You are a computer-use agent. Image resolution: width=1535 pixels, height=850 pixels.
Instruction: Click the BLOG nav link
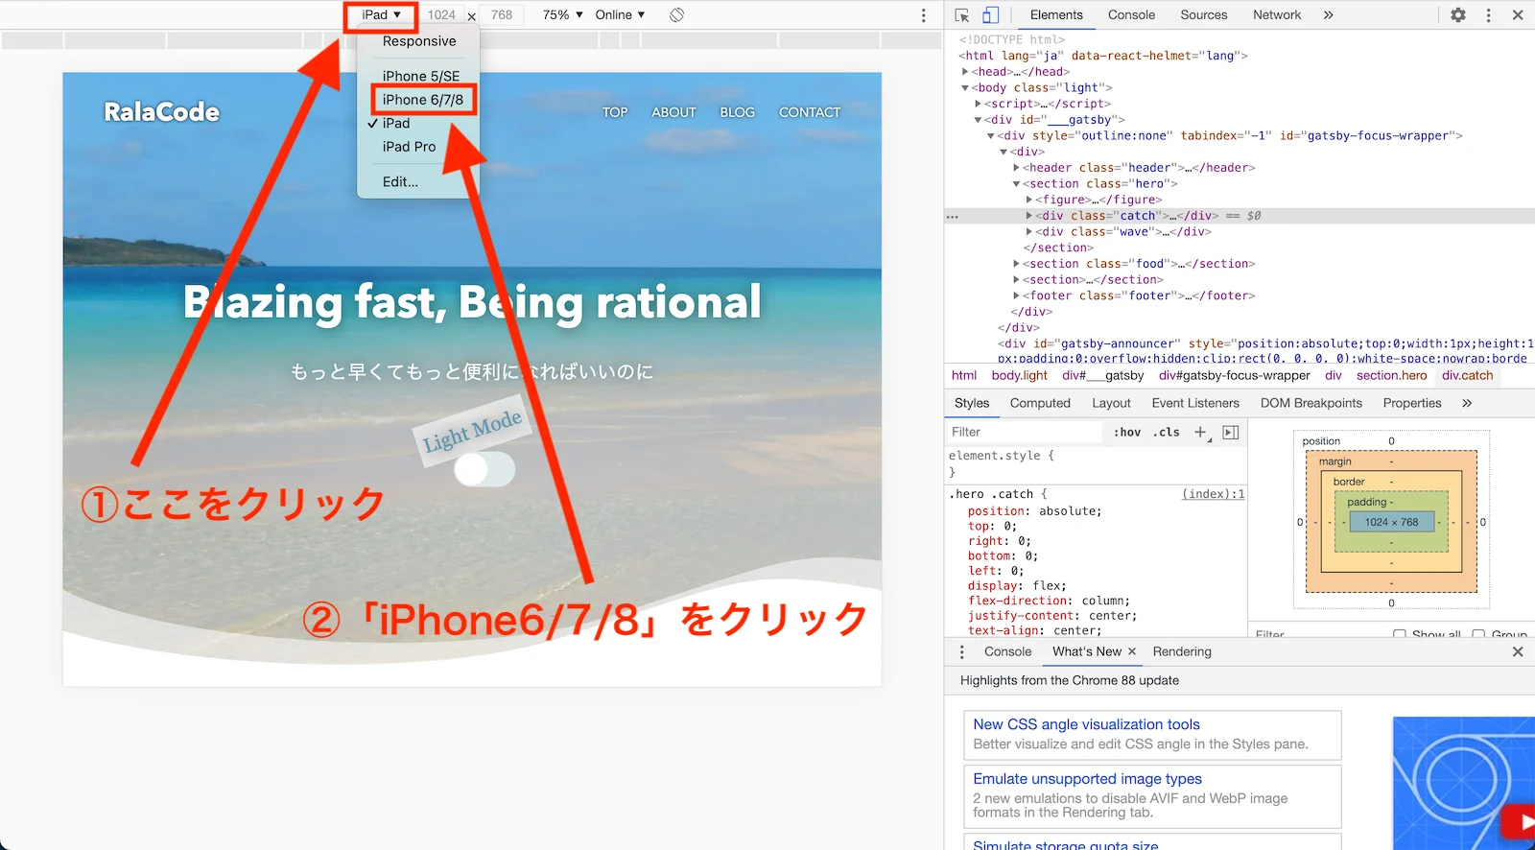click(x=737, y=112)
